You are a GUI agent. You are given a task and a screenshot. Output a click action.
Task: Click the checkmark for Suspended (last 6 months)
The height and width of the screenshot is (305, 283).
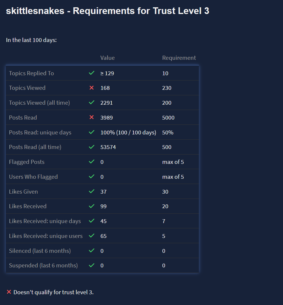click(91, 265)
